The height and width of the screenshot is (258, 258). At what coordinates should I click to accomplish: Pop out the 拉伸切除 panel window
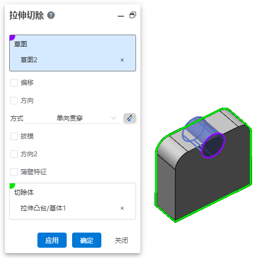click(133, 15)
